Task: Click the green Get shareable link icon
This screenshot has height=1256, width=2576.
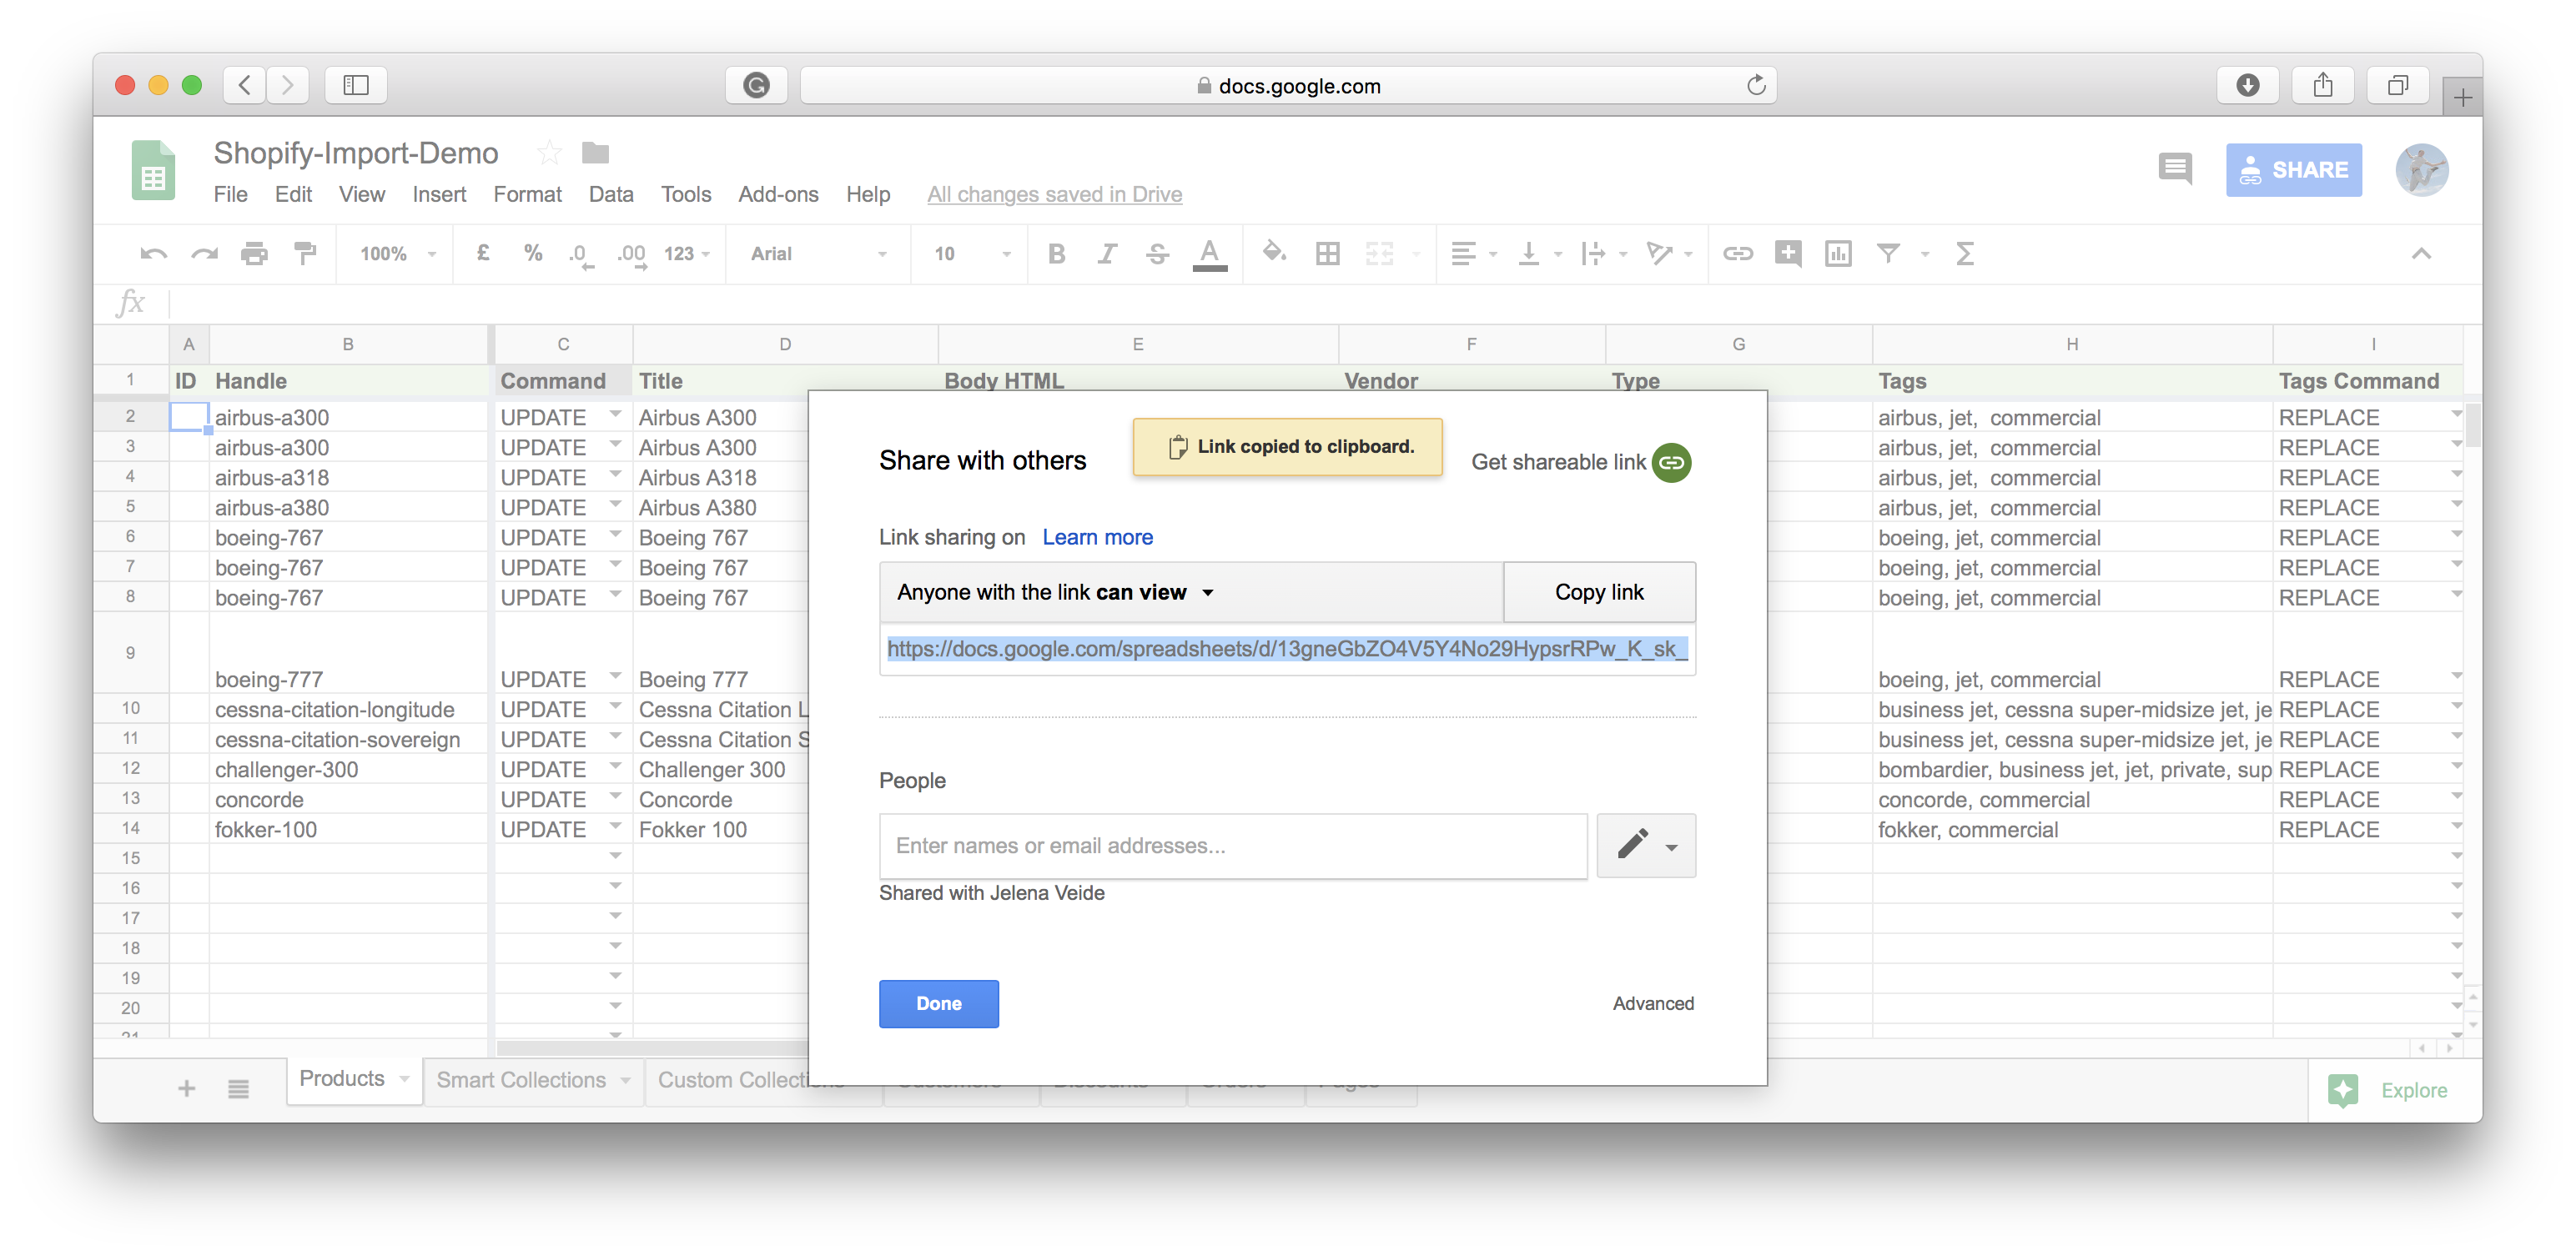Action: click(1671, 462)
